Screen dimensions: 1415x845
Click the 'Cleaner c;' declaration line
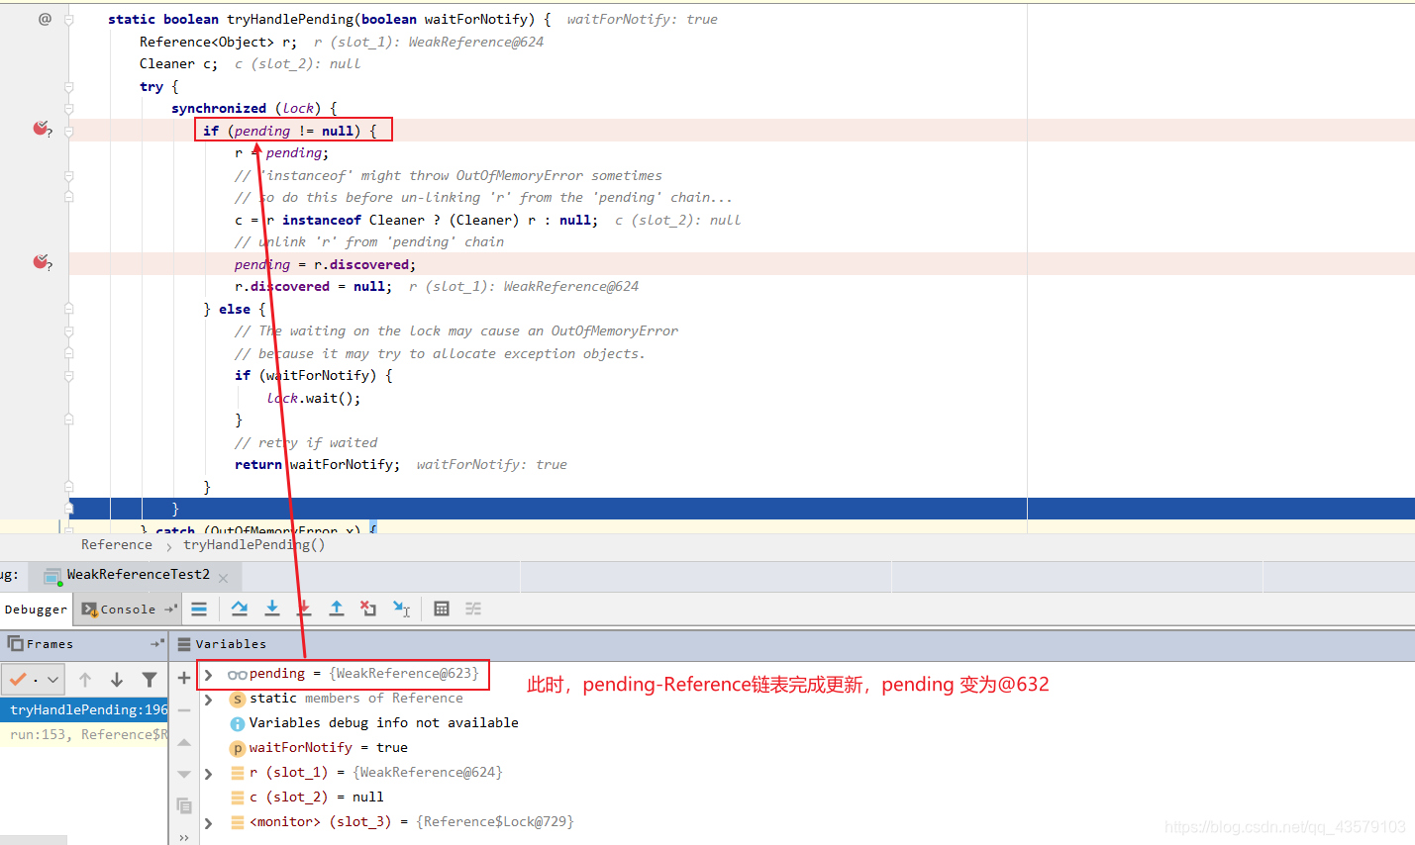click(178, 63)
